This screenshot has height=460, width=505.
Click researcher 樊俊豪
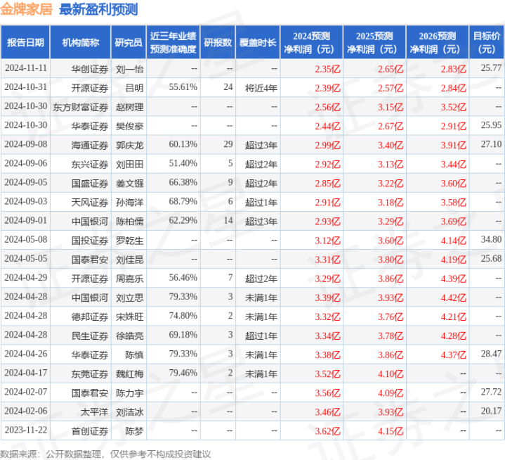(x=129, y=126)
